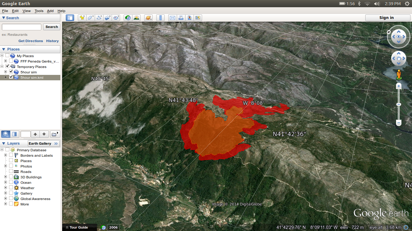This screenshot has height=231, width=412.
Task: Click the zoom slider handle
Action: coord(399,104)
